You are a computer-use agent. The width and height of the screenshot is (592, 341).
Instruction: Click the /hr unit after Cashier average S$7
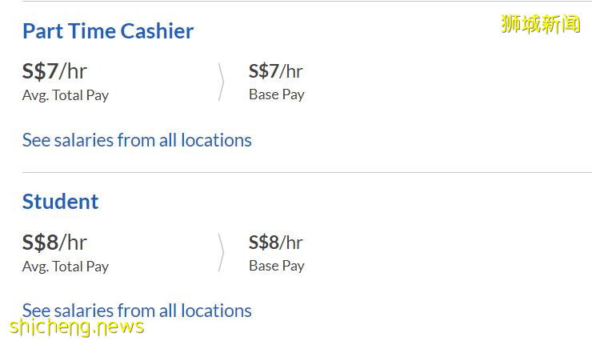[x=74, y=71]
